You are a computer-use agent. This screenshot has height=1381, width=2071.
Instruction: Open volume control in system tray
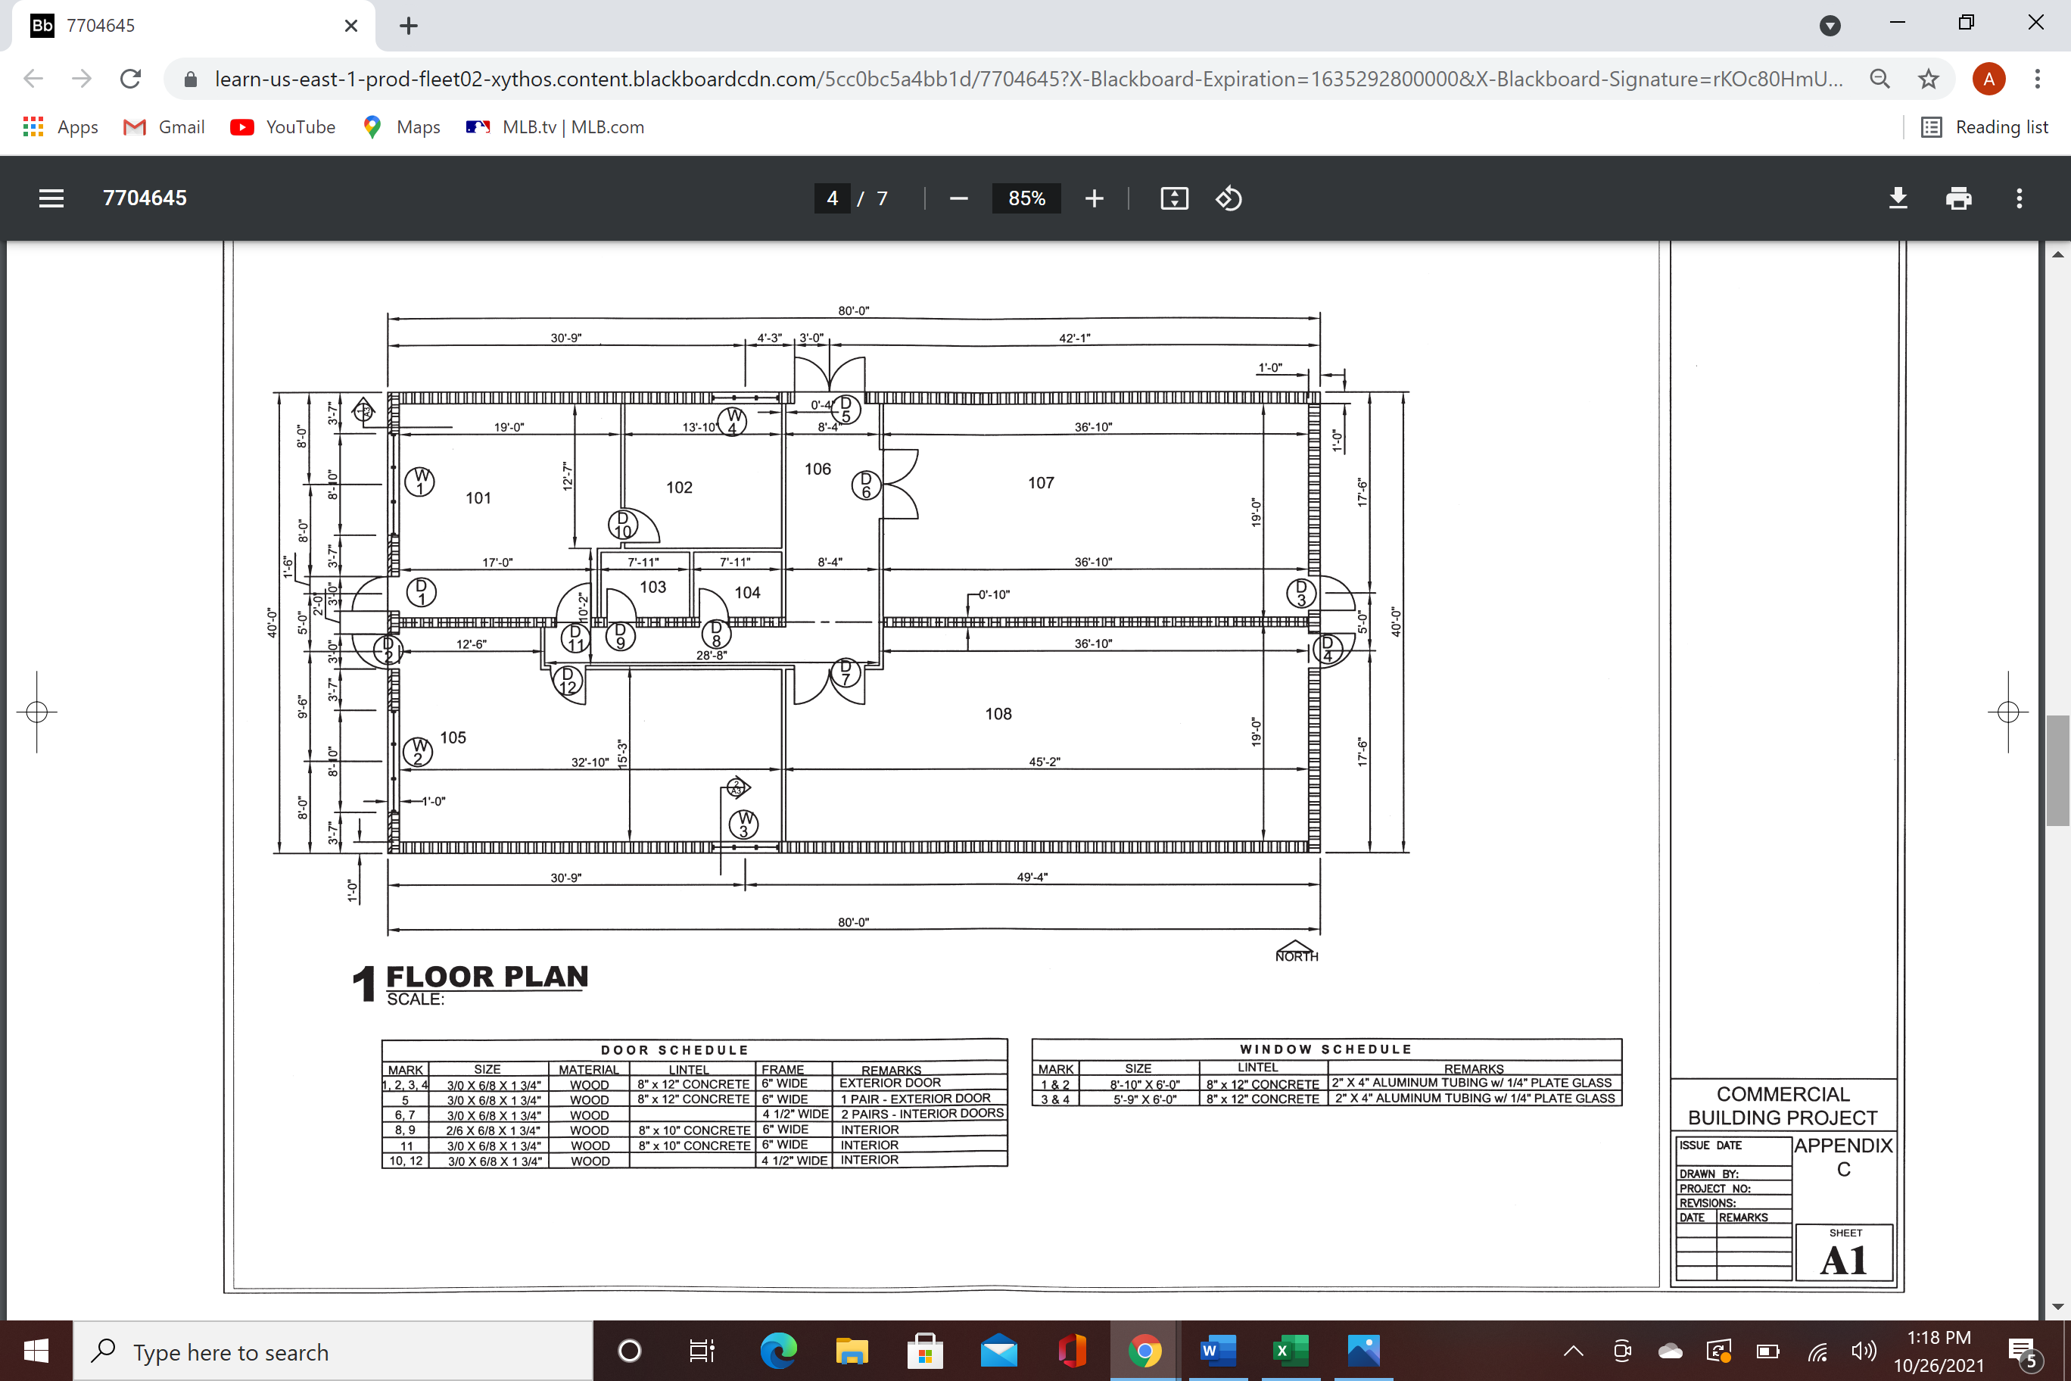click(x=1863, y=1351)
